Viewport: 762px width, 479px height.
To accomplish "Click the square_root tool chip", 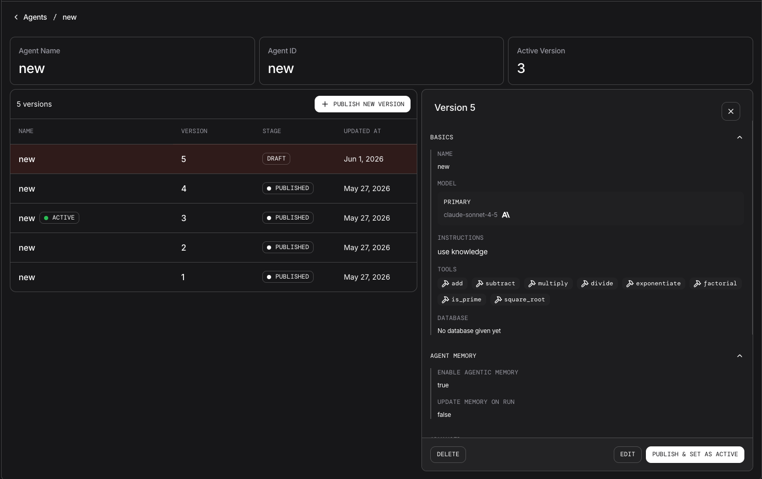I will tap(520, 299).
